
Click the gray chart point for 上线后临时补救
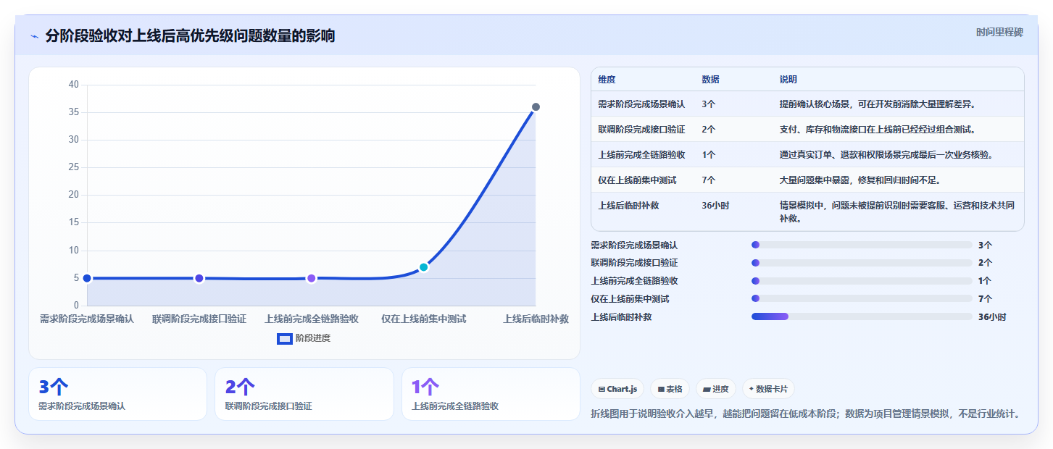(536, 107)
